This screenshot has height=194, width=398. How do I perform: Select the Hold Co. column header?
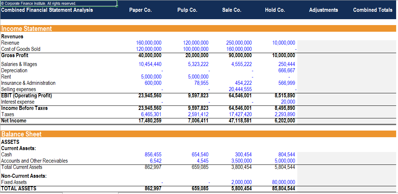coord(275,10)
